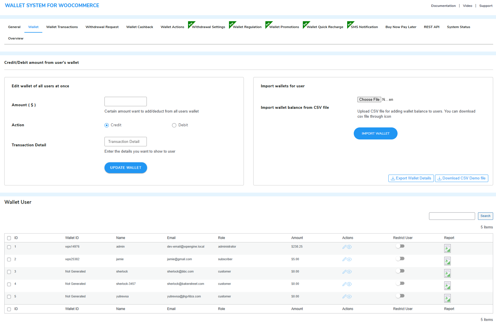Open the System Status tab
Image resolution: width=496 pixels, height=323 pixels.
tap(459, 27)
